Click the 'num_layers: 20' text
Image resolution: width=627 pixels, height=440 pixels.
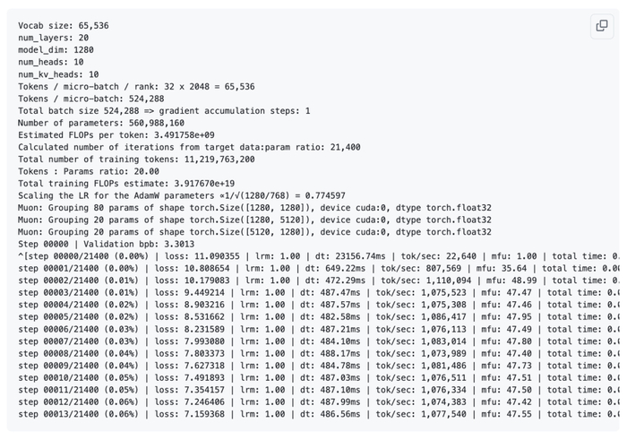(x=53, y=39)
